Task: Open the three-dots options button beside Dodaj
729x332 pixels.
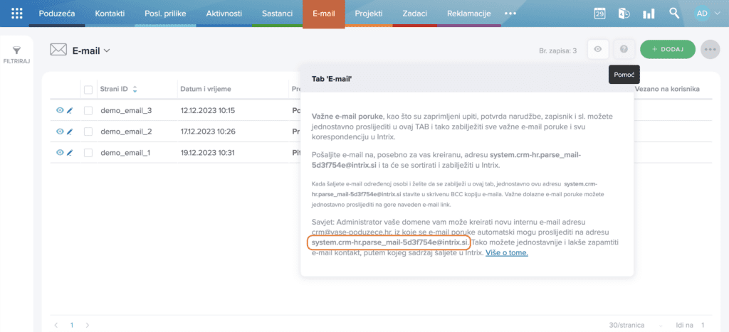Action: pos(710,49)
